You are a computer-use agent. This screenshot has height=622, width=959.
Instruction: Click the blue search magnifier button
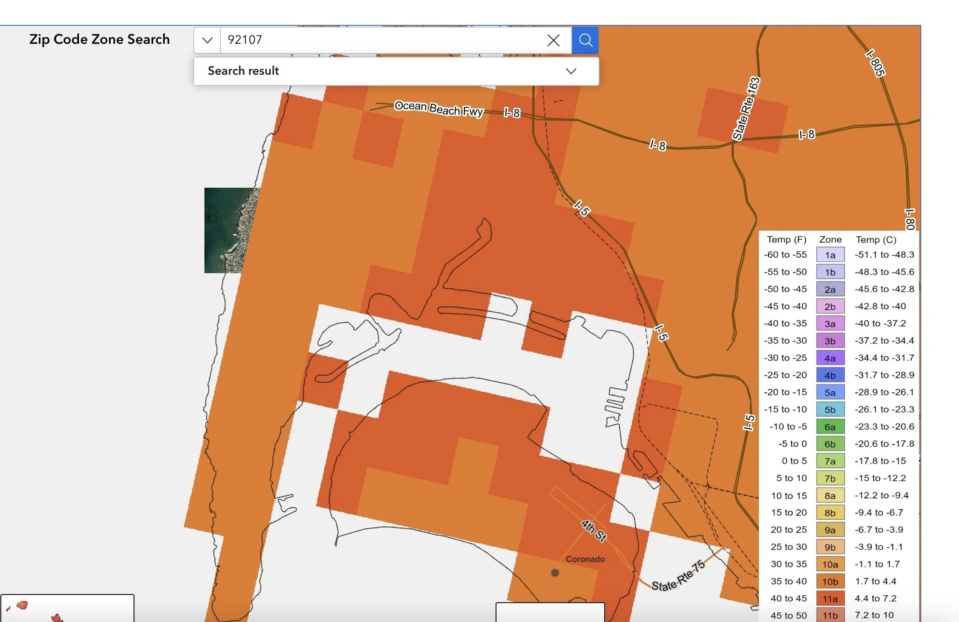(x=585, y=40)
